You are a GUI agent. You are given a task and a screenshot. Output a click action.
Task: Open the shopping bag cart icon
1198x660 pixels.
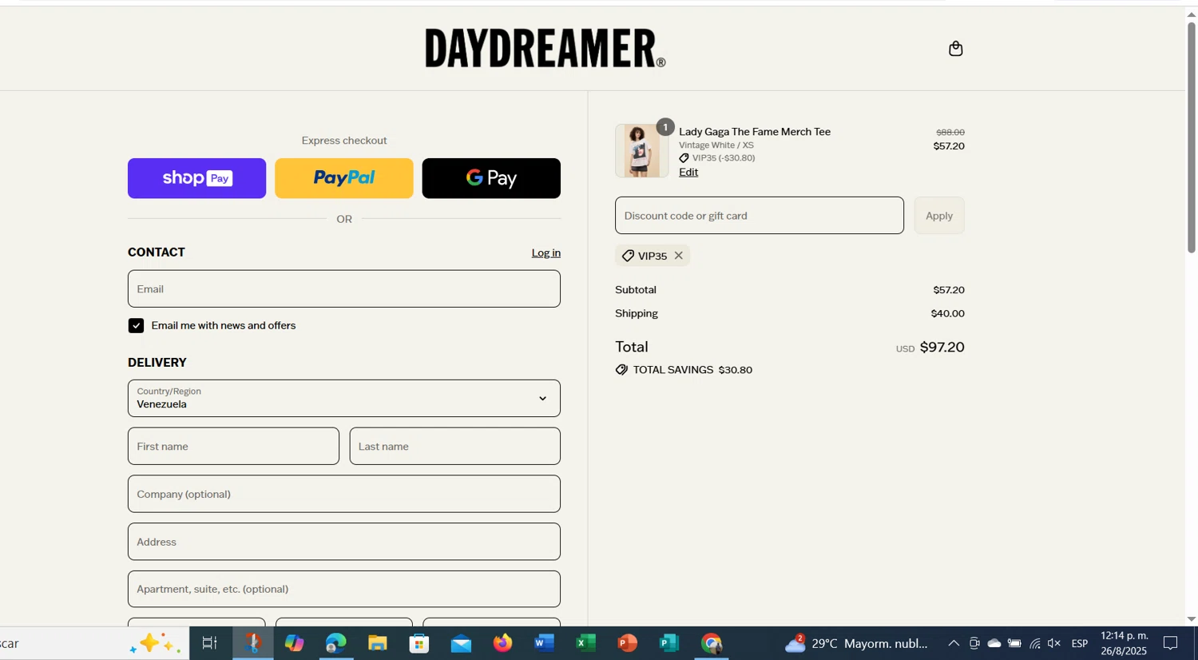click(955, 49)
